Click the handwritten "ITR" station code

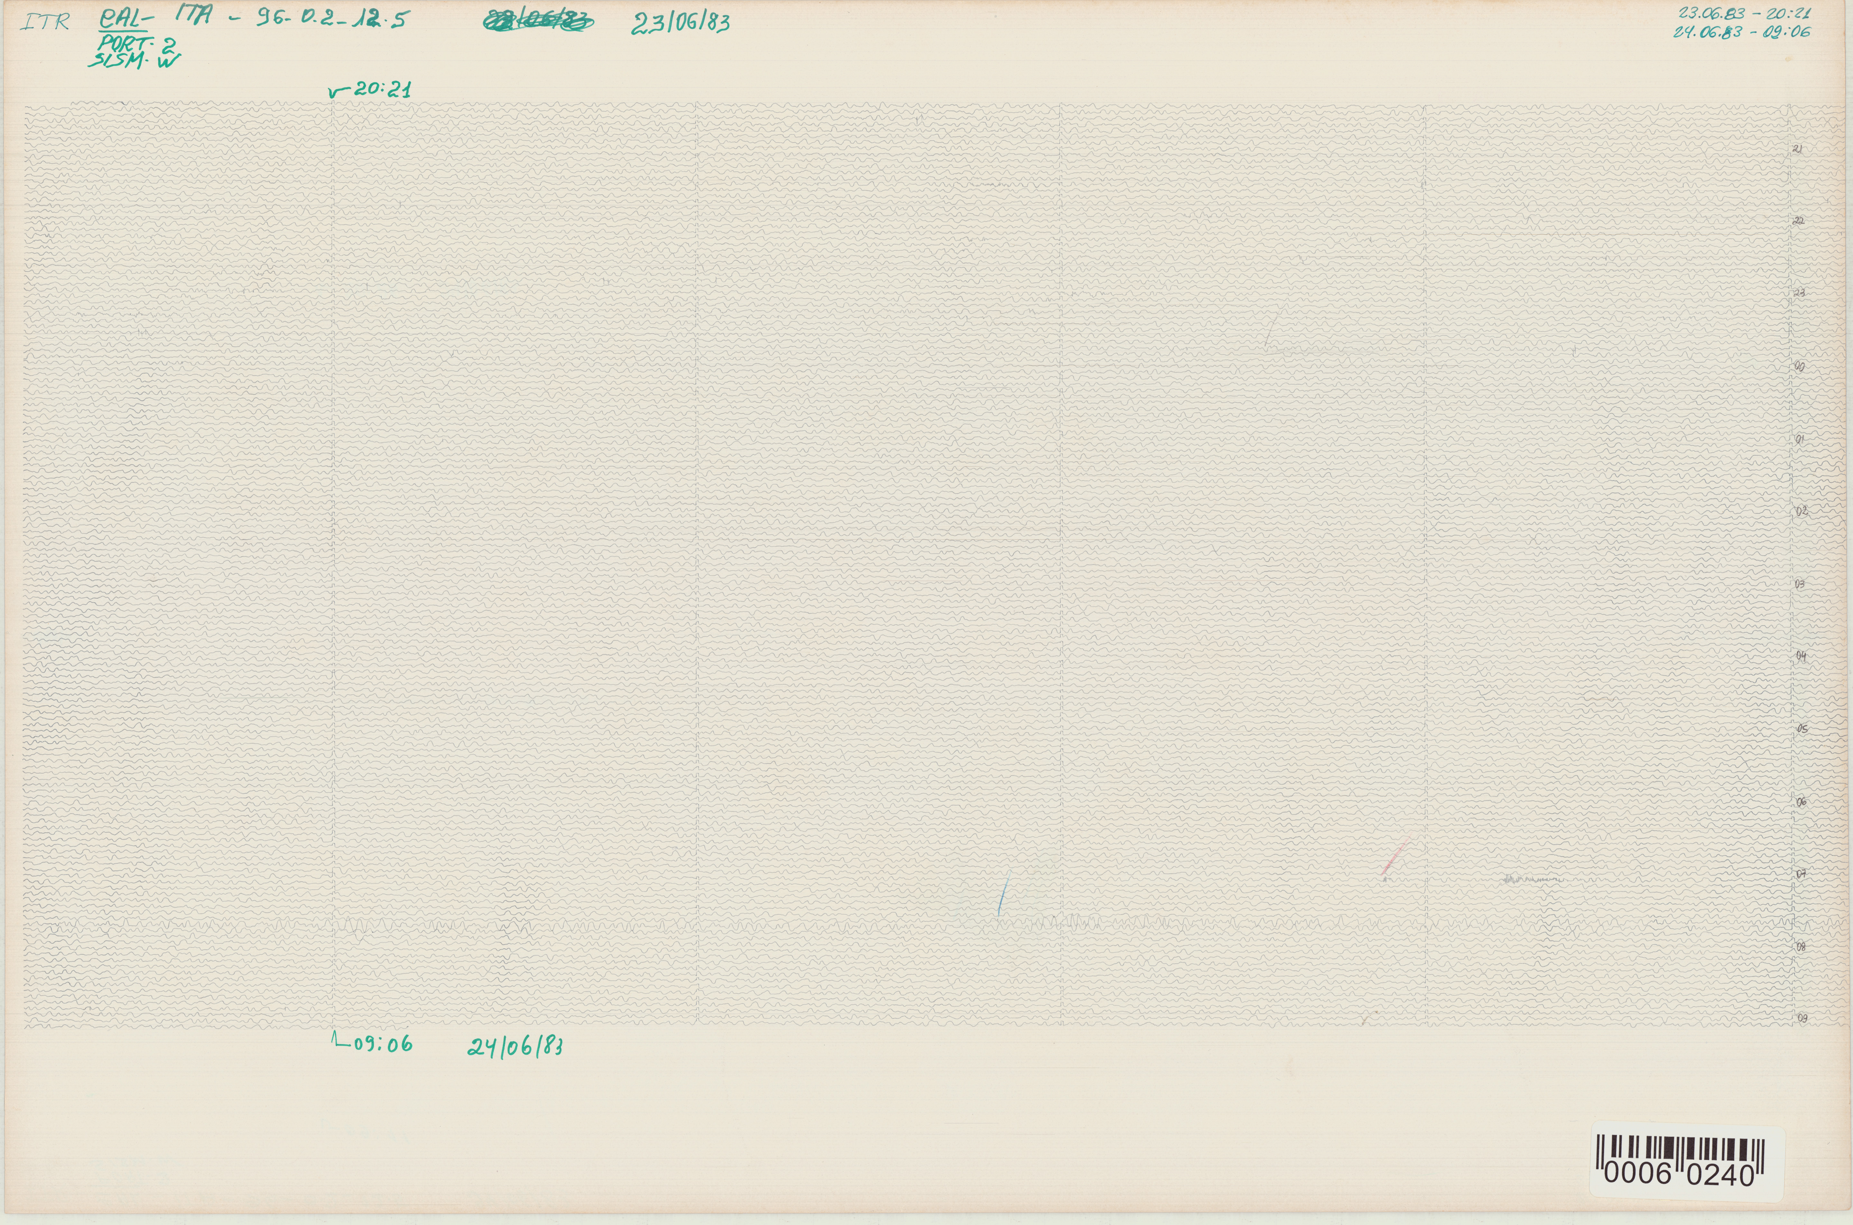tap(44, 22)
